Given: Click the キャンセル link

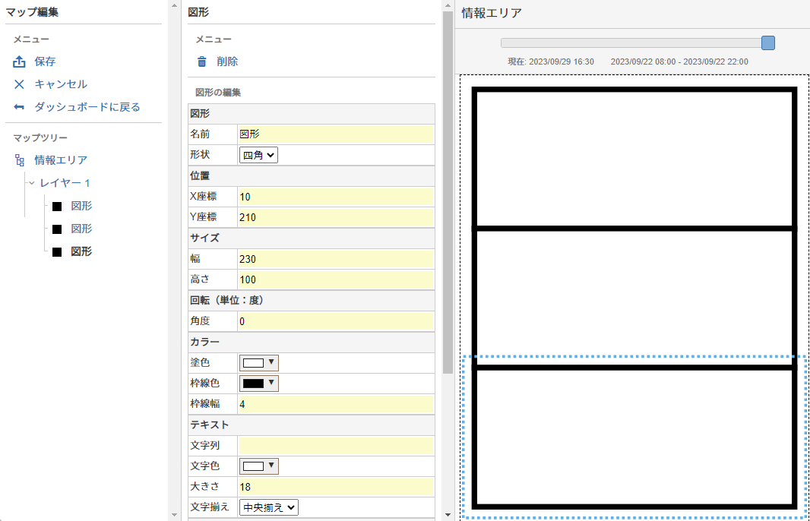Looking at the screenshot, I should pyautogui.click(x=61, y=84).
